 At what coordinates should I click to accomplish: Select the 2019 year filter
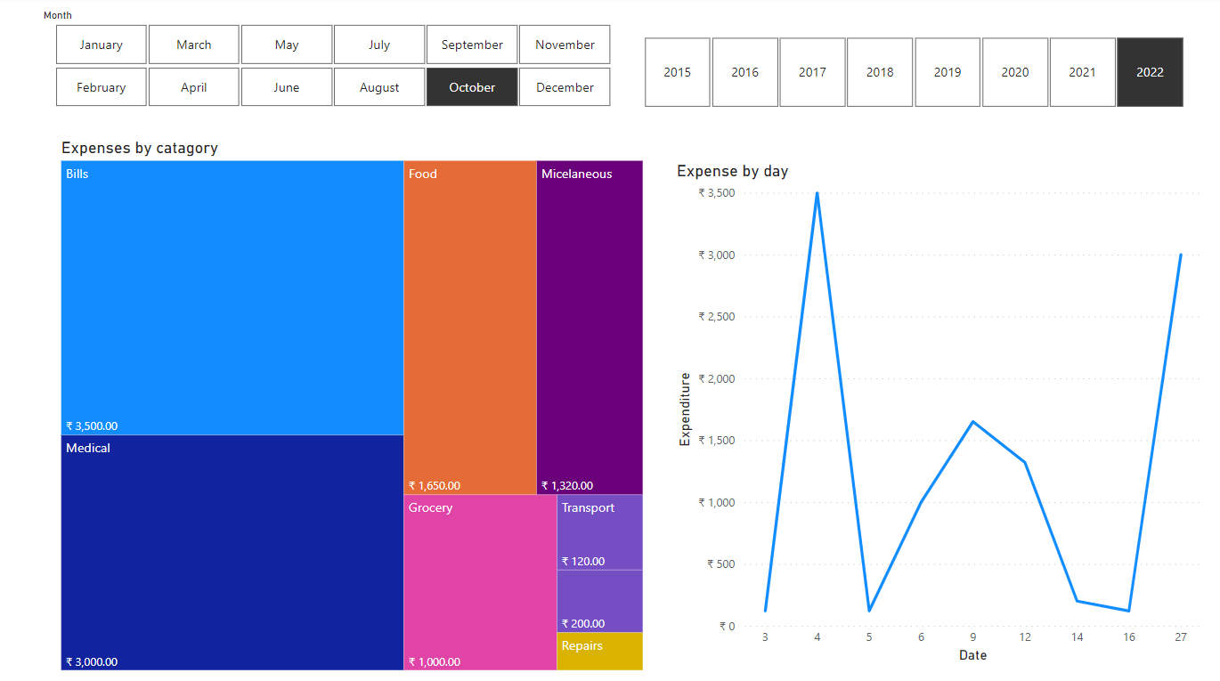948,72
